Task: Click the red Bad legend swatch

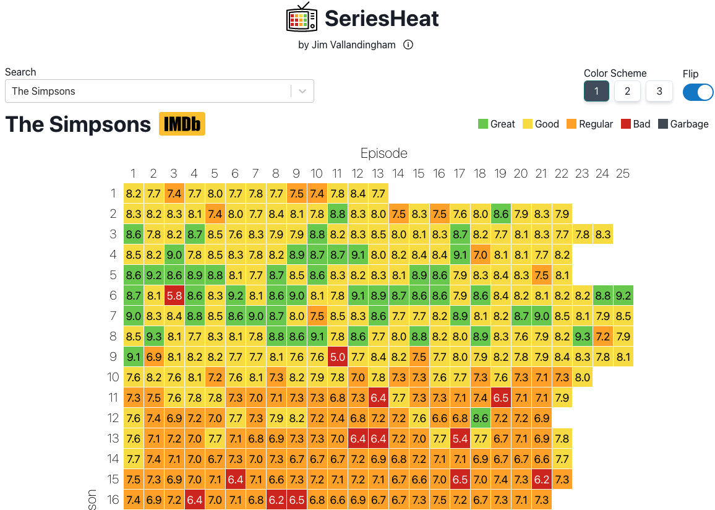Action: click(x=623, y=124)
